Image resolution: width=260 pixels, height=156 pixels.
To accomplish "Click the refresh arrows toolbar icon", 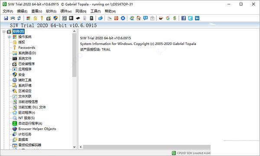I will click(x=19, y=18).
